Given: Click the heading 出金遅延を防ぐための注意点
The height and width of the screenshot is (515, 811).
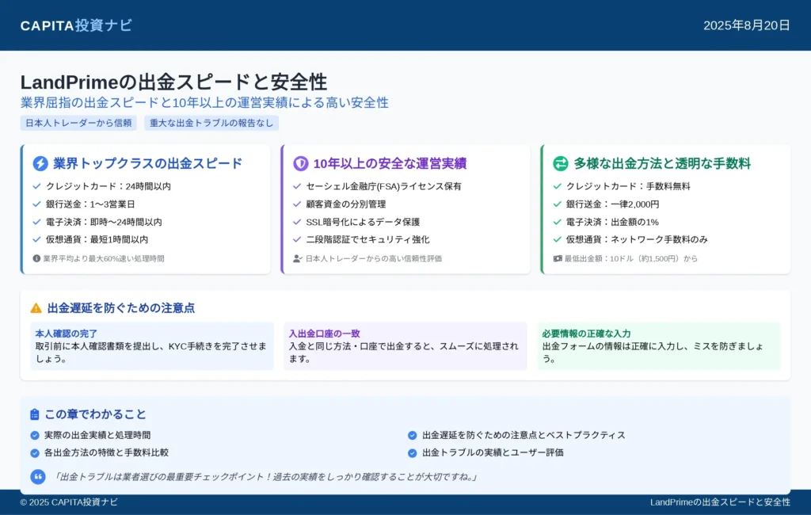Looking at the screenshot, I should [x=121, y=308].
